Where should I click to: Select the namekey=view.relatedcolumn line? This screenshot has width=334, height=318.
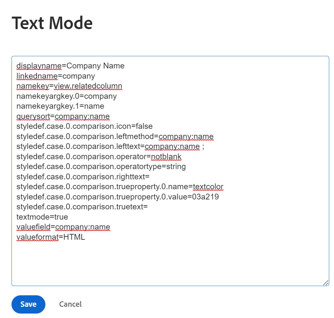[x=69, y=86]
